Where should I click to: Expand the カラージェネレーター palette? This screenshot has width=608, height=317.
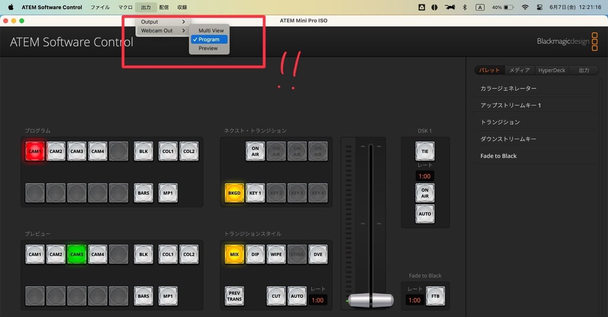click(534, 89)
